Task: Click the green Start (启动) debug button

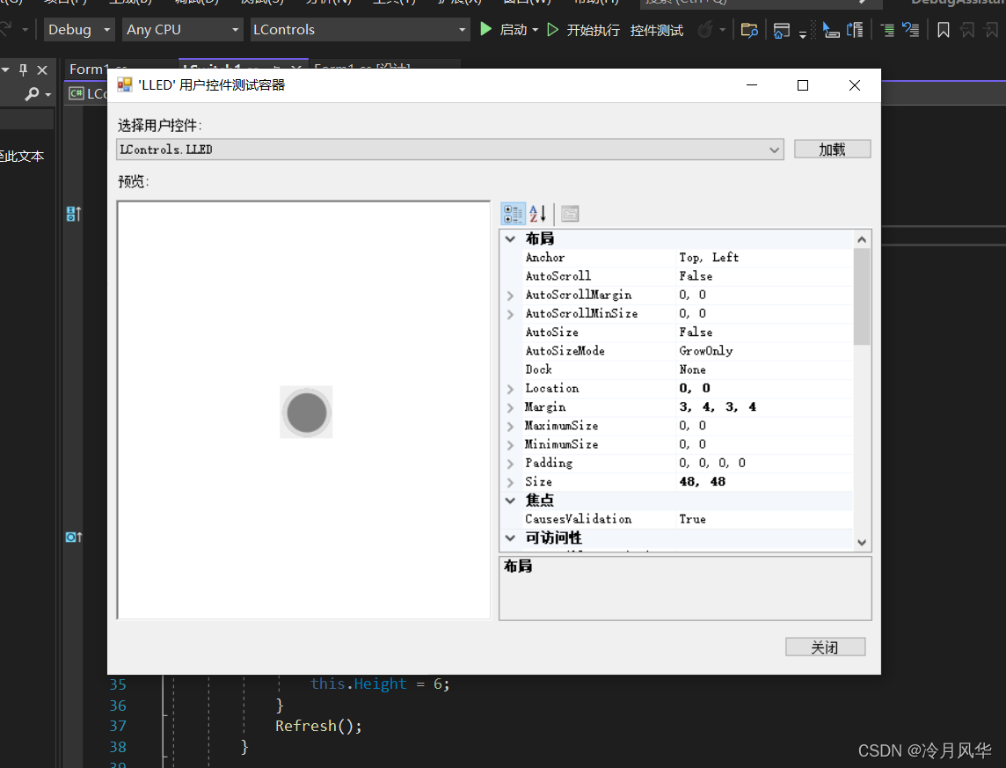Action: (x=504, y=30)
